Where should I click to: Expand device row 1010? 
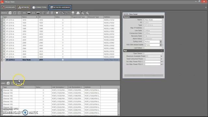[4, 20]
